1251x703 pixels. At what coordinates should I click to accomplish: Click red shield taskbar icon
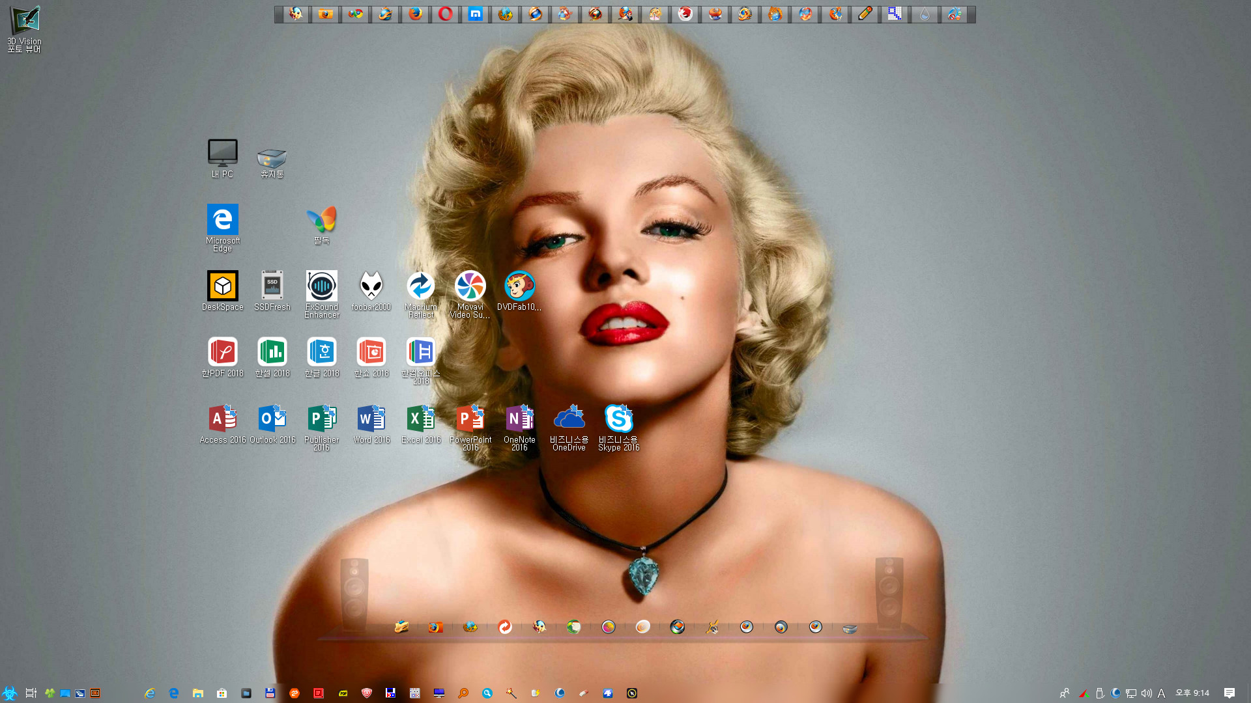click(367, 693)
